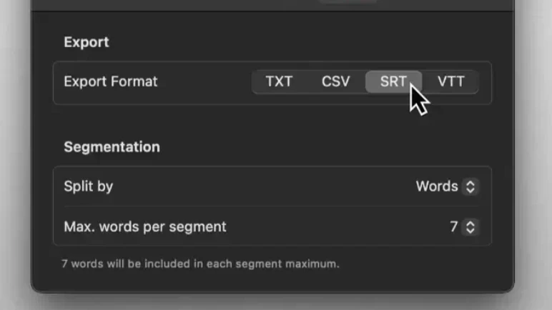This screenshot has width=552, height=310.
Task: Choose CSV as the export format
Action: coord(335,81)
